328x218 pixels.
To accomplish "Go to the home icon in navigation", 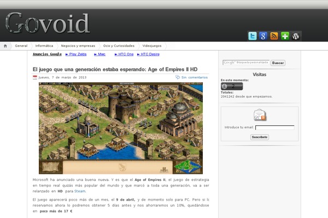I will (5, 46).
